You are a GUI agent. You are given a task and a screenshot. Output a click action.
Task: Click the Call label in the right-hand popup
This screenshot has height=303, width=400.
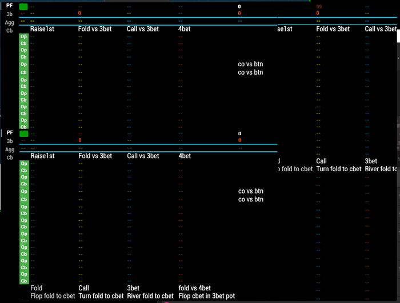click(321, 161)
